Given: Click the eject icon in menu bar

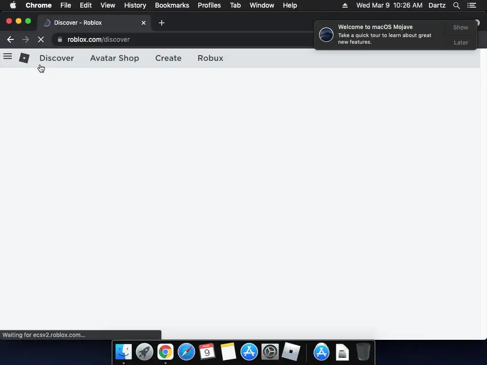Looking at the screenshot, I should coord(345,5).
